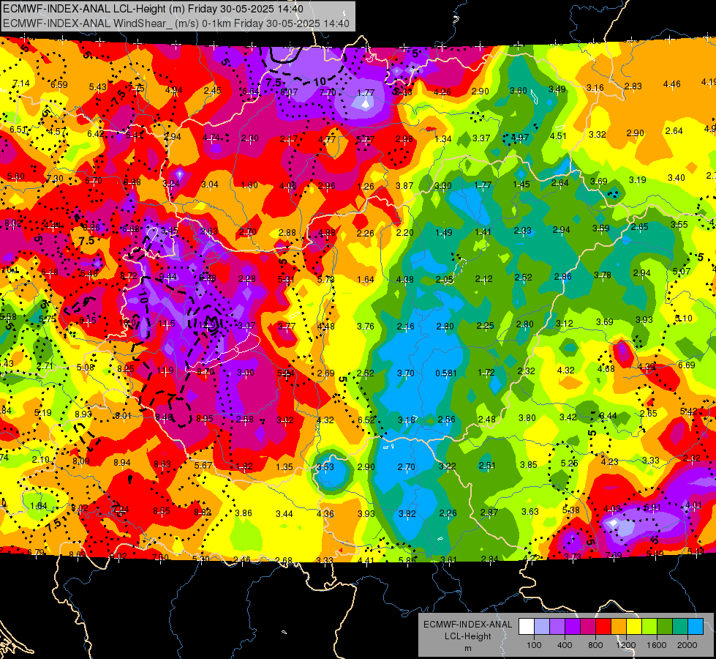Click the medium purple legend swatch
Viewport: 716px width, 659px height.
(557, 626)
